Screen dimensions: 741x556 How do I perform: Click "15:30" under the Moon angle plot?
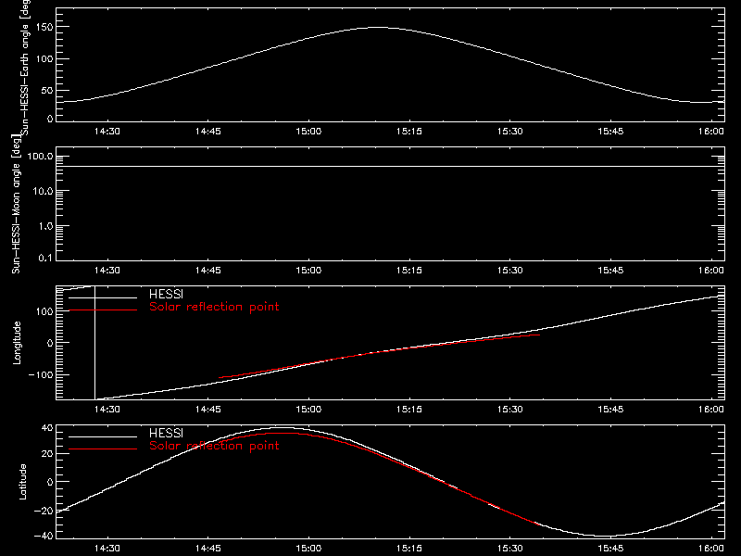tap(510, 271)
